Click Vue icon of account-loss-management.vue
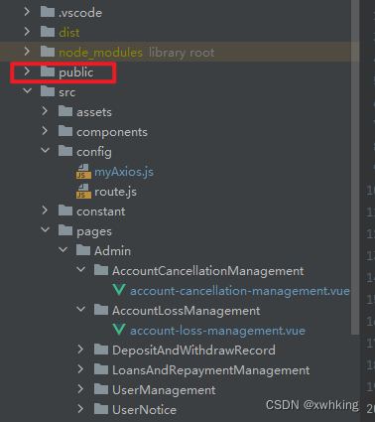Image resolution: width=375 pixels, height=422 pixels. tap(119, 330)
